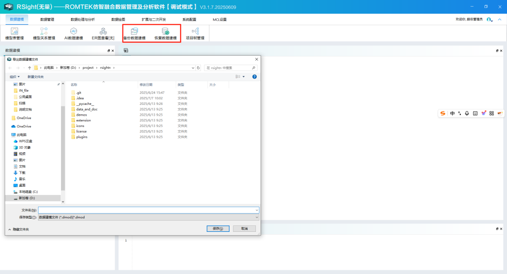Click the recent locations dropdown arrow
The height and width of the screenshot is (274, 507).
23,68
